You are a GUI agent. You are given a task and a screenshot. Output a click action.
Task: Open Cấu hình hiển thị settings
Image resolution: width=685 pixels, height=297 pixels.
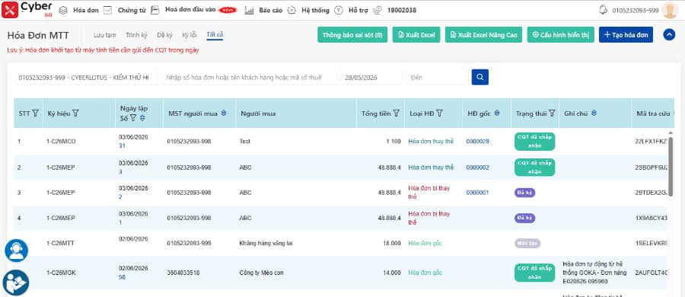pos(560,34)
